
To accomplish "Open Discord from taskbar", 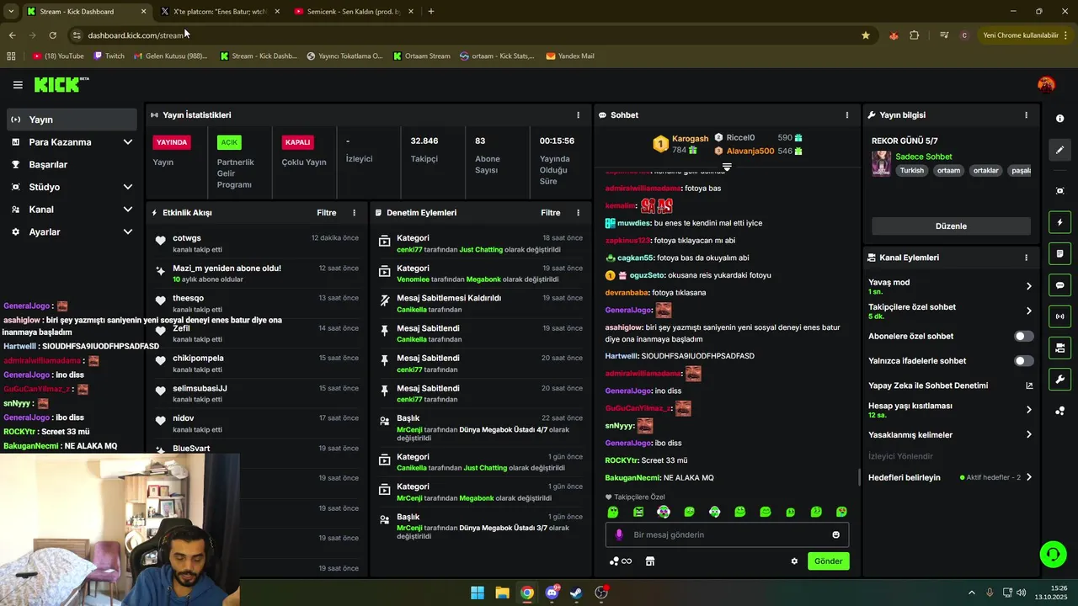I will point(552,593).
